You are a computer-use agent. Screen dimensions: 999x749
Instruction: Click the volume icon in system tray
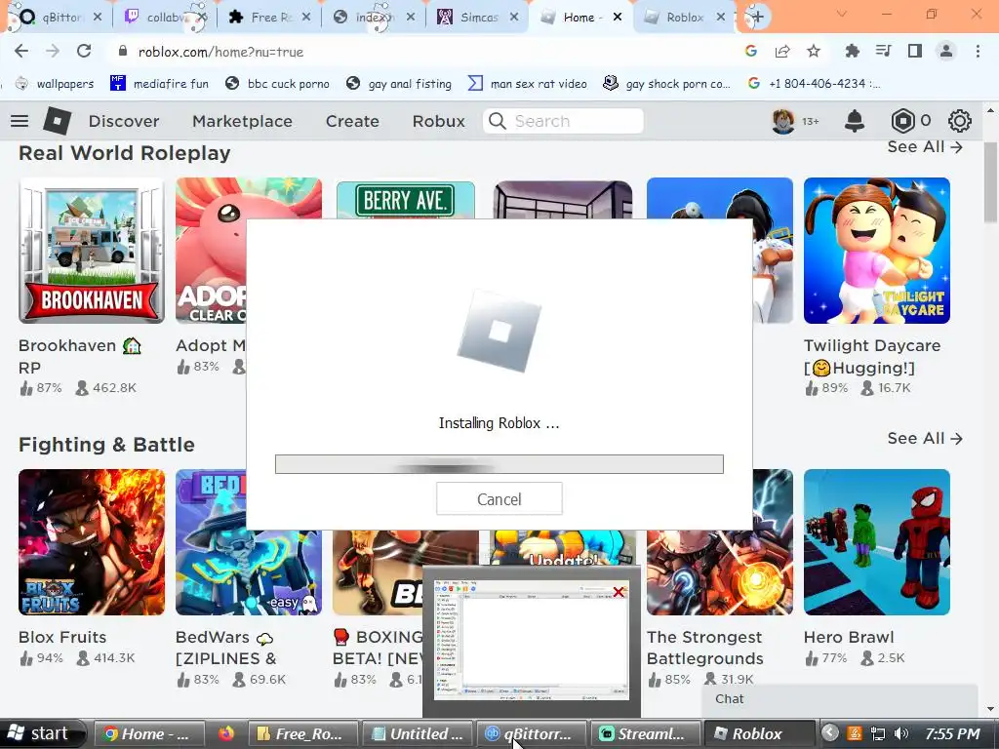900,733
